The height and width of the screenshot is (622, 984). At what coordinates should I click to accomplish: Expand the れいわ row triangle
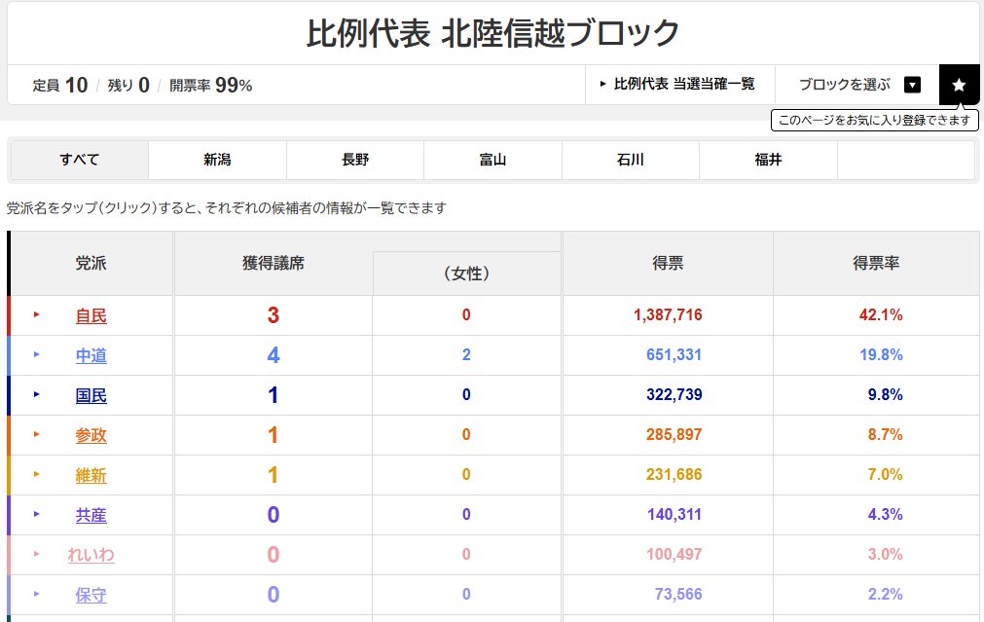pyautogui.click(x=36, y=554)
